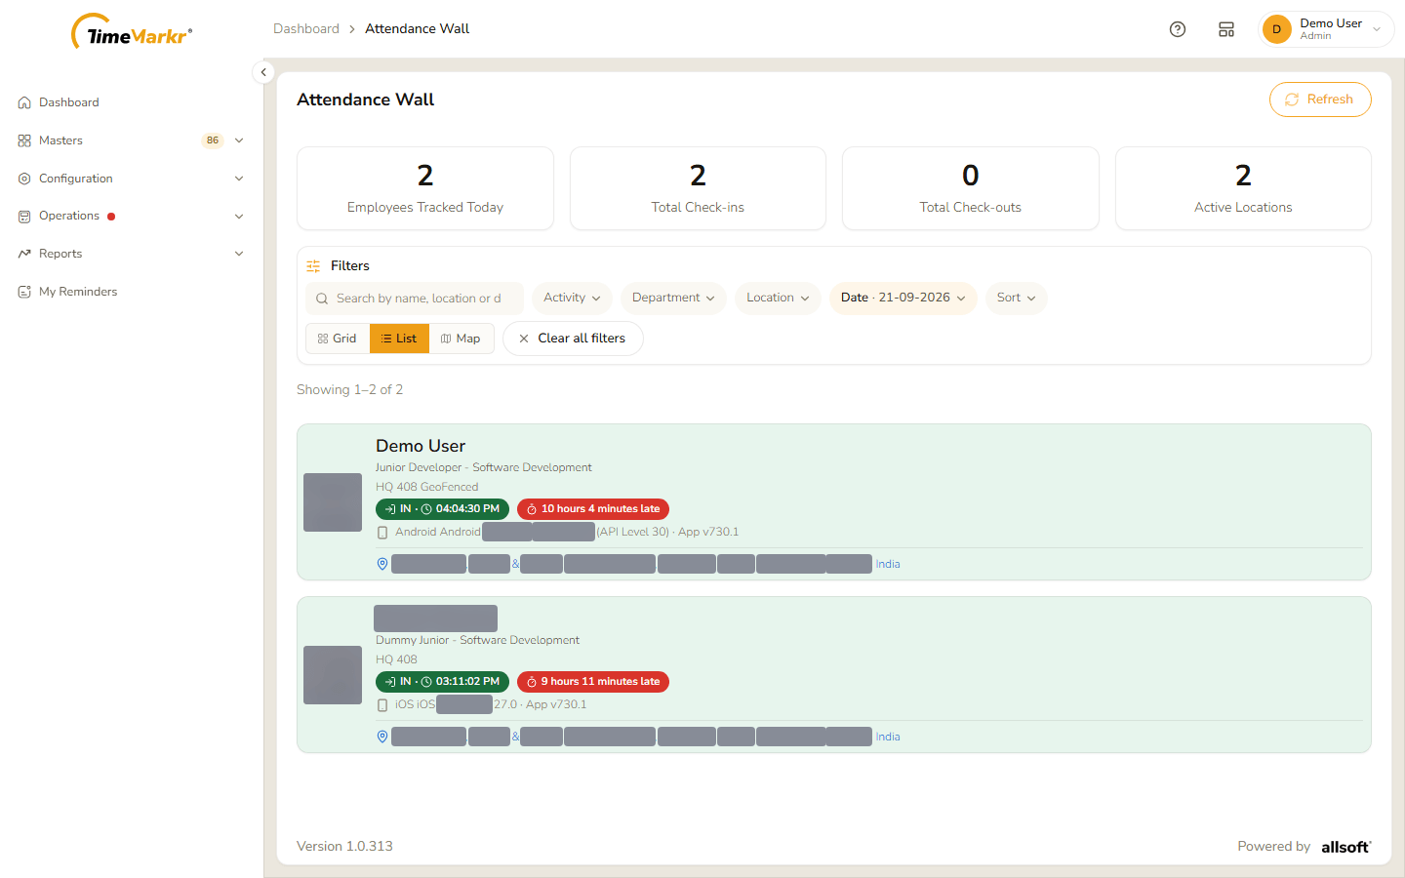
Task: Open the layout panel icon in header
Action: [x=1226, y=29]
